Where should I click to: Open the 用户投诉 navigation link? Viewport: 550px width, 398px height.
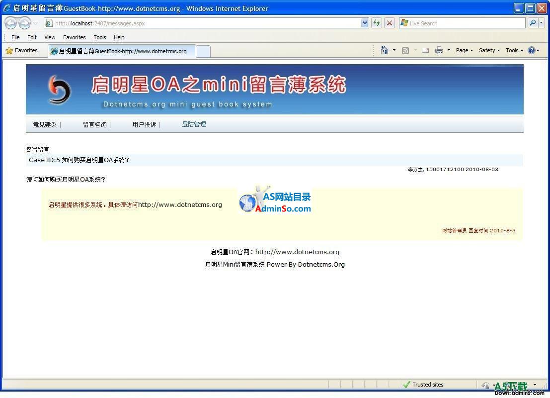[144, 125]
